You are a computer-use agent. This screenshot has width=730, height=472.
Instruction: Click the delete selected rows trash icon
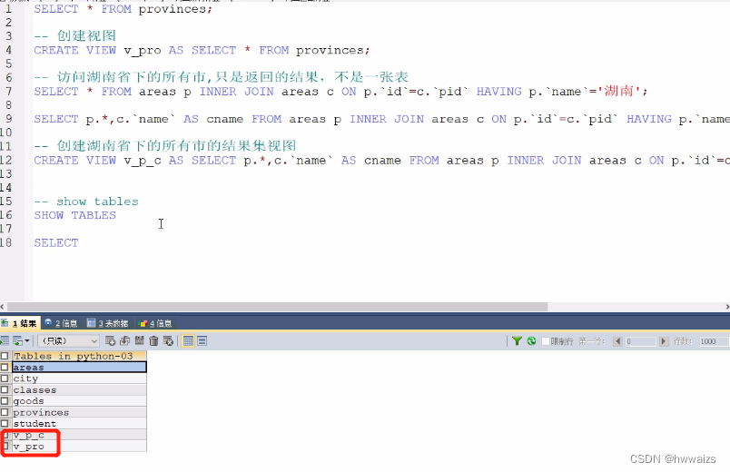[153, 341]
